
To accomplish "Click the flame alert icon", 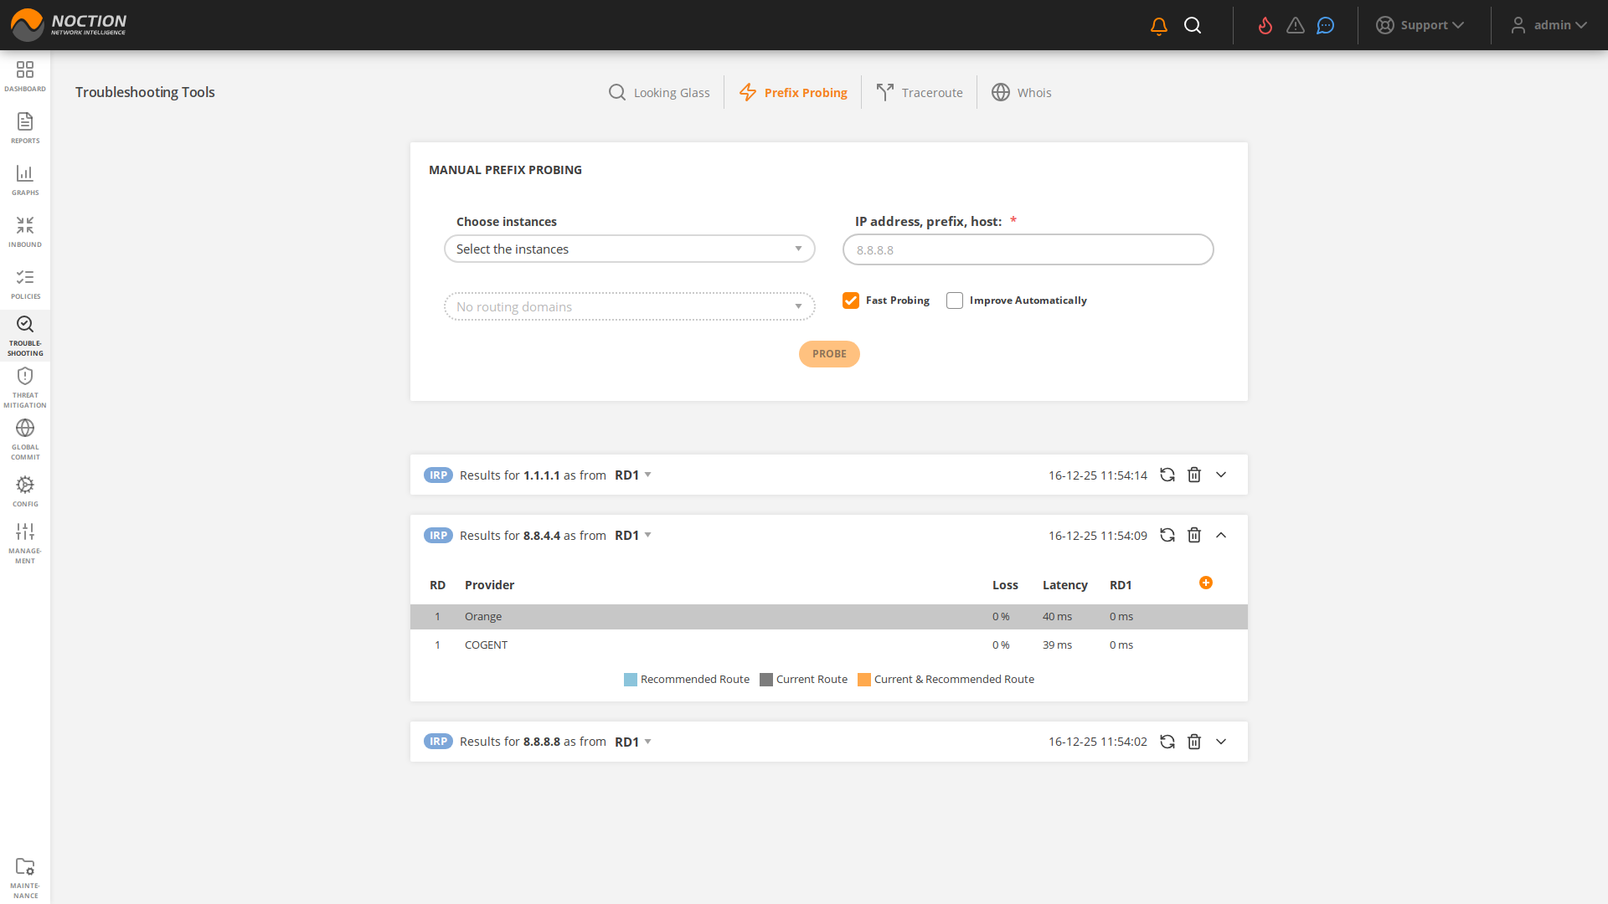I will [x=1265, y=26].
